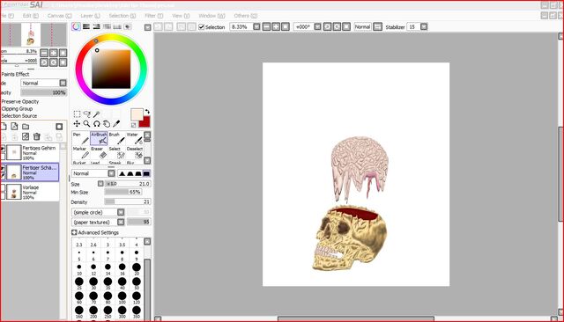Select the Water brush tool
Image resolution: width=564 pixels, height=322 pixels.
135,138
